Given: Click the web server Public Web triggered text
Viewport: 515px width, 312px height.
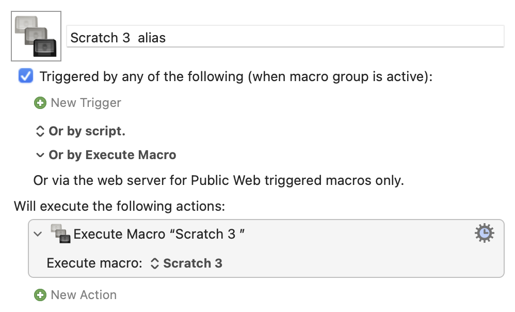Looking at the screenshot, I should [218, 180].
